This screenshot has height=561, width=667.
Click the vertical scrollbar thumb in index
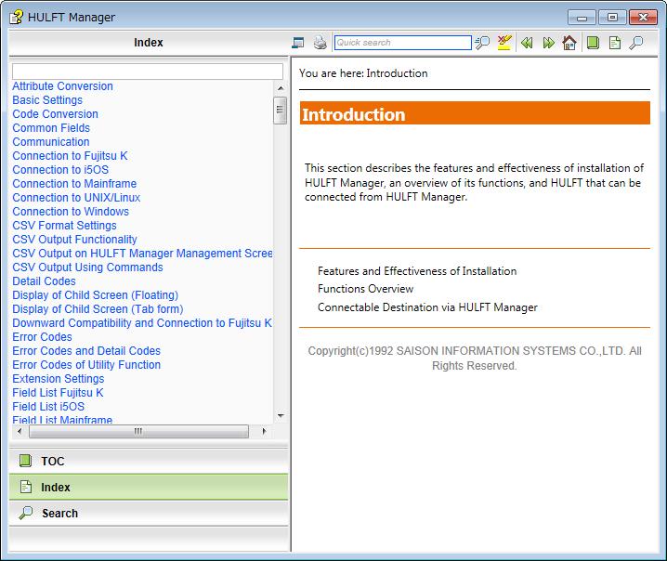(x=281, y=111)
